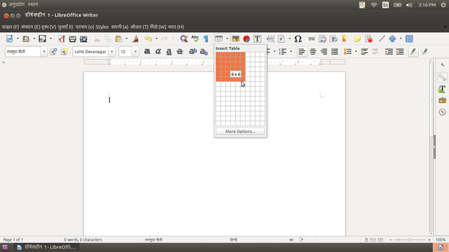Expand the Save dropdown arrow
449x252 pixels.
coord(50,38)
